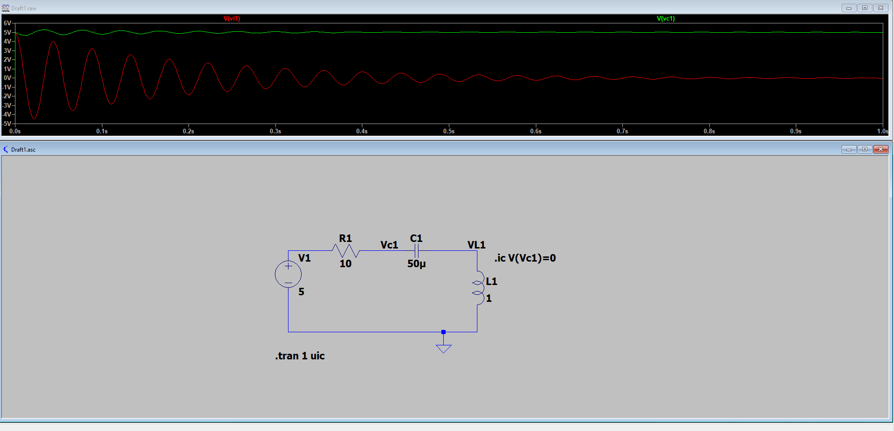The width and height of the screenshot is (894, 431).
Task: Click the 0.5s tick on the time axis
Action: pos(448,131)
